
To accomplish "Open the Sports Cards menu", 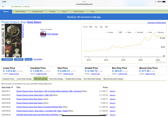I will (78, 12).
